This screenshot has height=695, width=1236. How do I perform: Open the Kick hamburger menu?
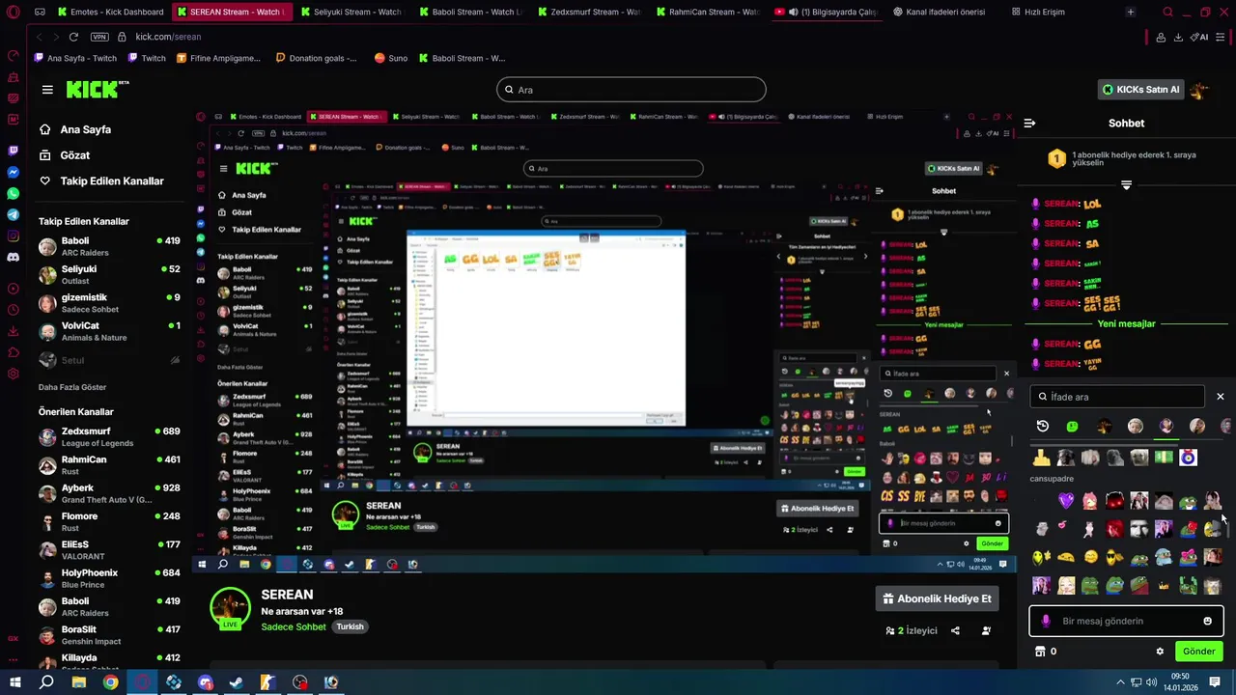47,90
